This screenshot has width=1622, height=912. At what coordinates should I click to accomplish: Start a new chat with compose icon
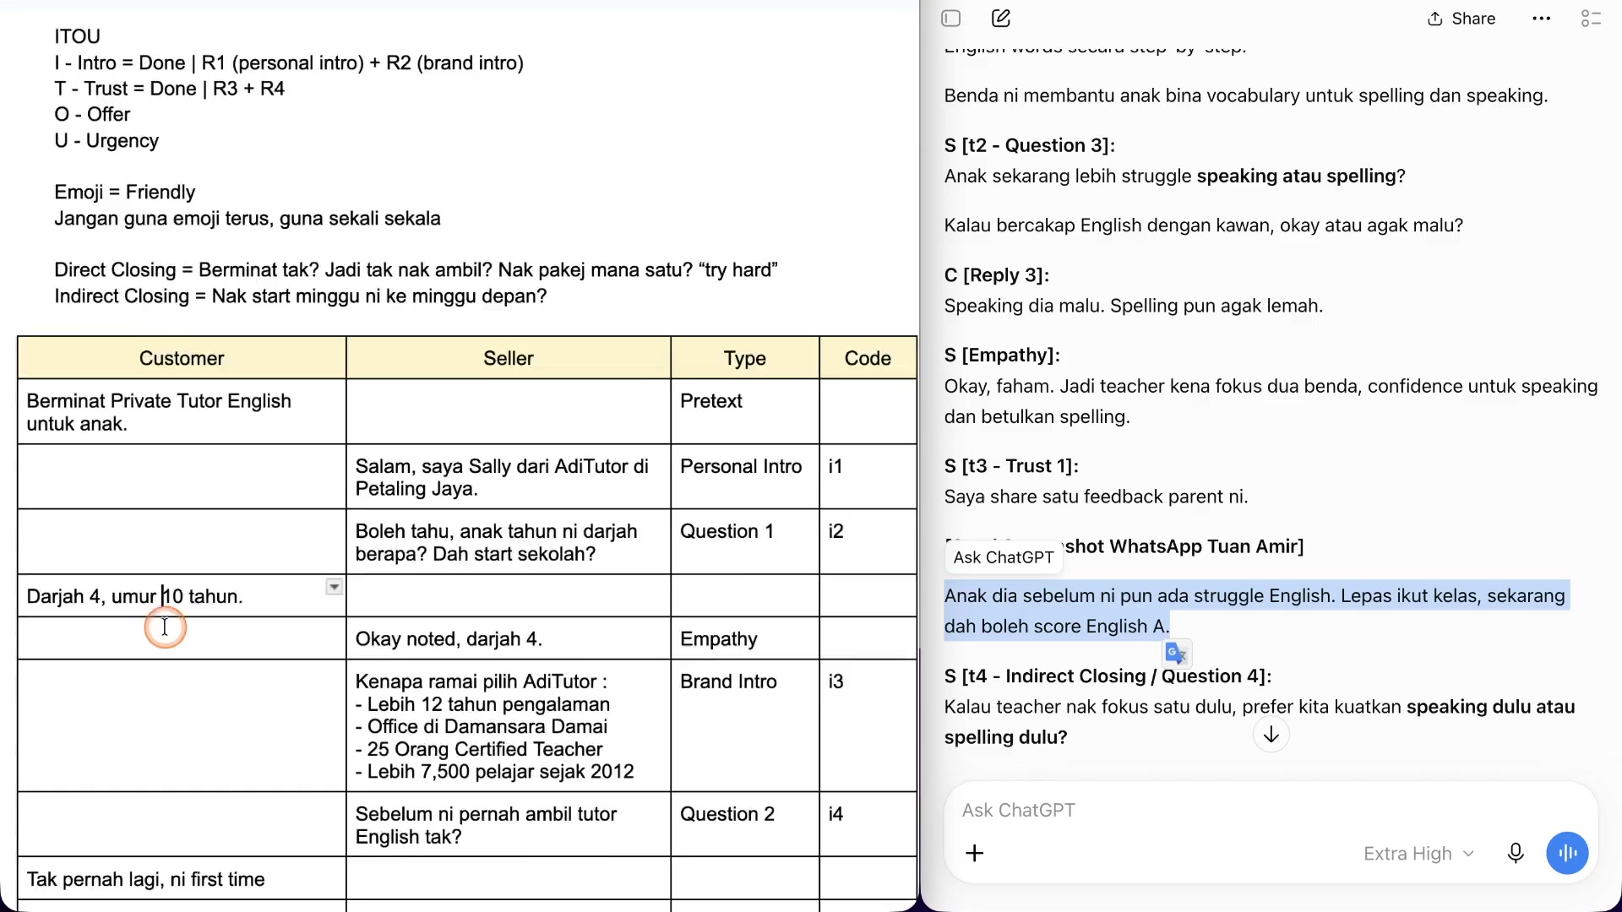tap(1001, 19)
